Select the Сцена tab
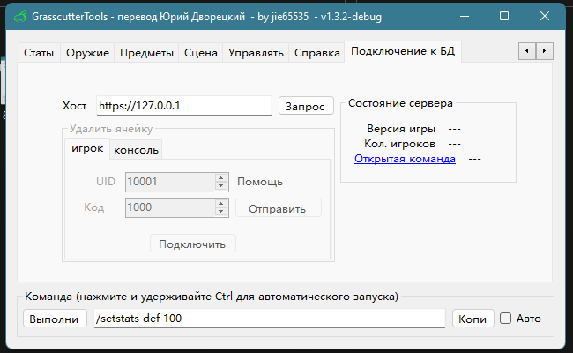Image resolution: width=573 pixels, height=353 pixels. (x=201, y=53)
